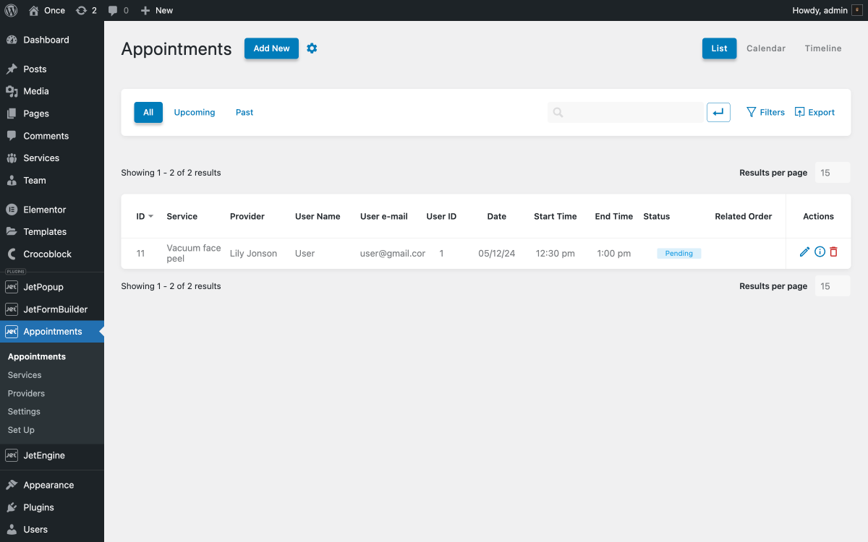Click the Add New button

tap(271, 48)
